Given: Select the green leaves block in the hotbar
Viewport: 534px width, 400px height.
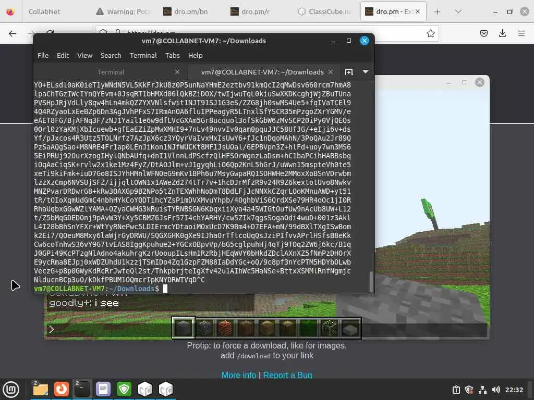Looking at the screenshot, I should tap(309, 328).
